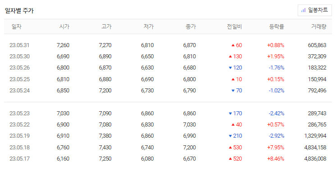Click the +8.46% change rate
This screenshot has width=336, height=170.
(276, 159)
